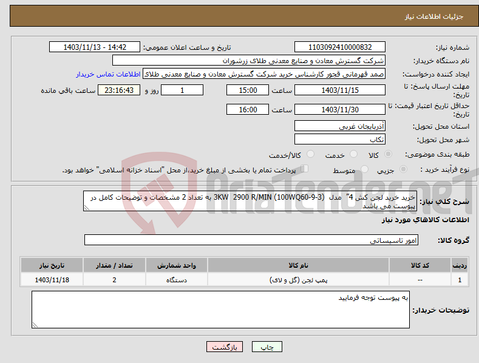Click the توضیحات خریدار notes textarea
This screenshot has width=479, height=363.
(x=220, y=310)
